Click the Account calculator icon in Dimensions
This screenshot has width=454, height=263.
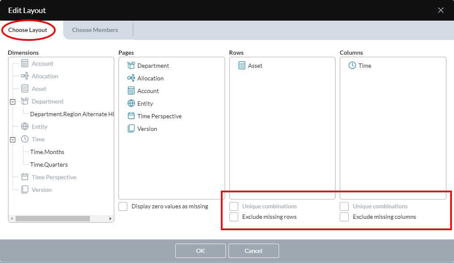pos(25,64)
